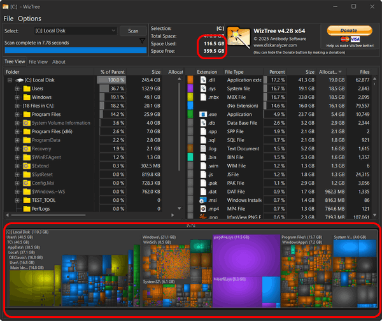Screen dimensions: 382x321
Task: Open www.diskanalyzer.com link
Action: tap(275, 45)
